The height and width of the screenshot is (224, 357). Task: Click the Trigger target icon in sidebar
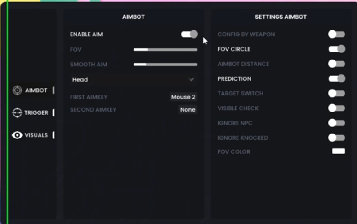(x=17, y=113)
